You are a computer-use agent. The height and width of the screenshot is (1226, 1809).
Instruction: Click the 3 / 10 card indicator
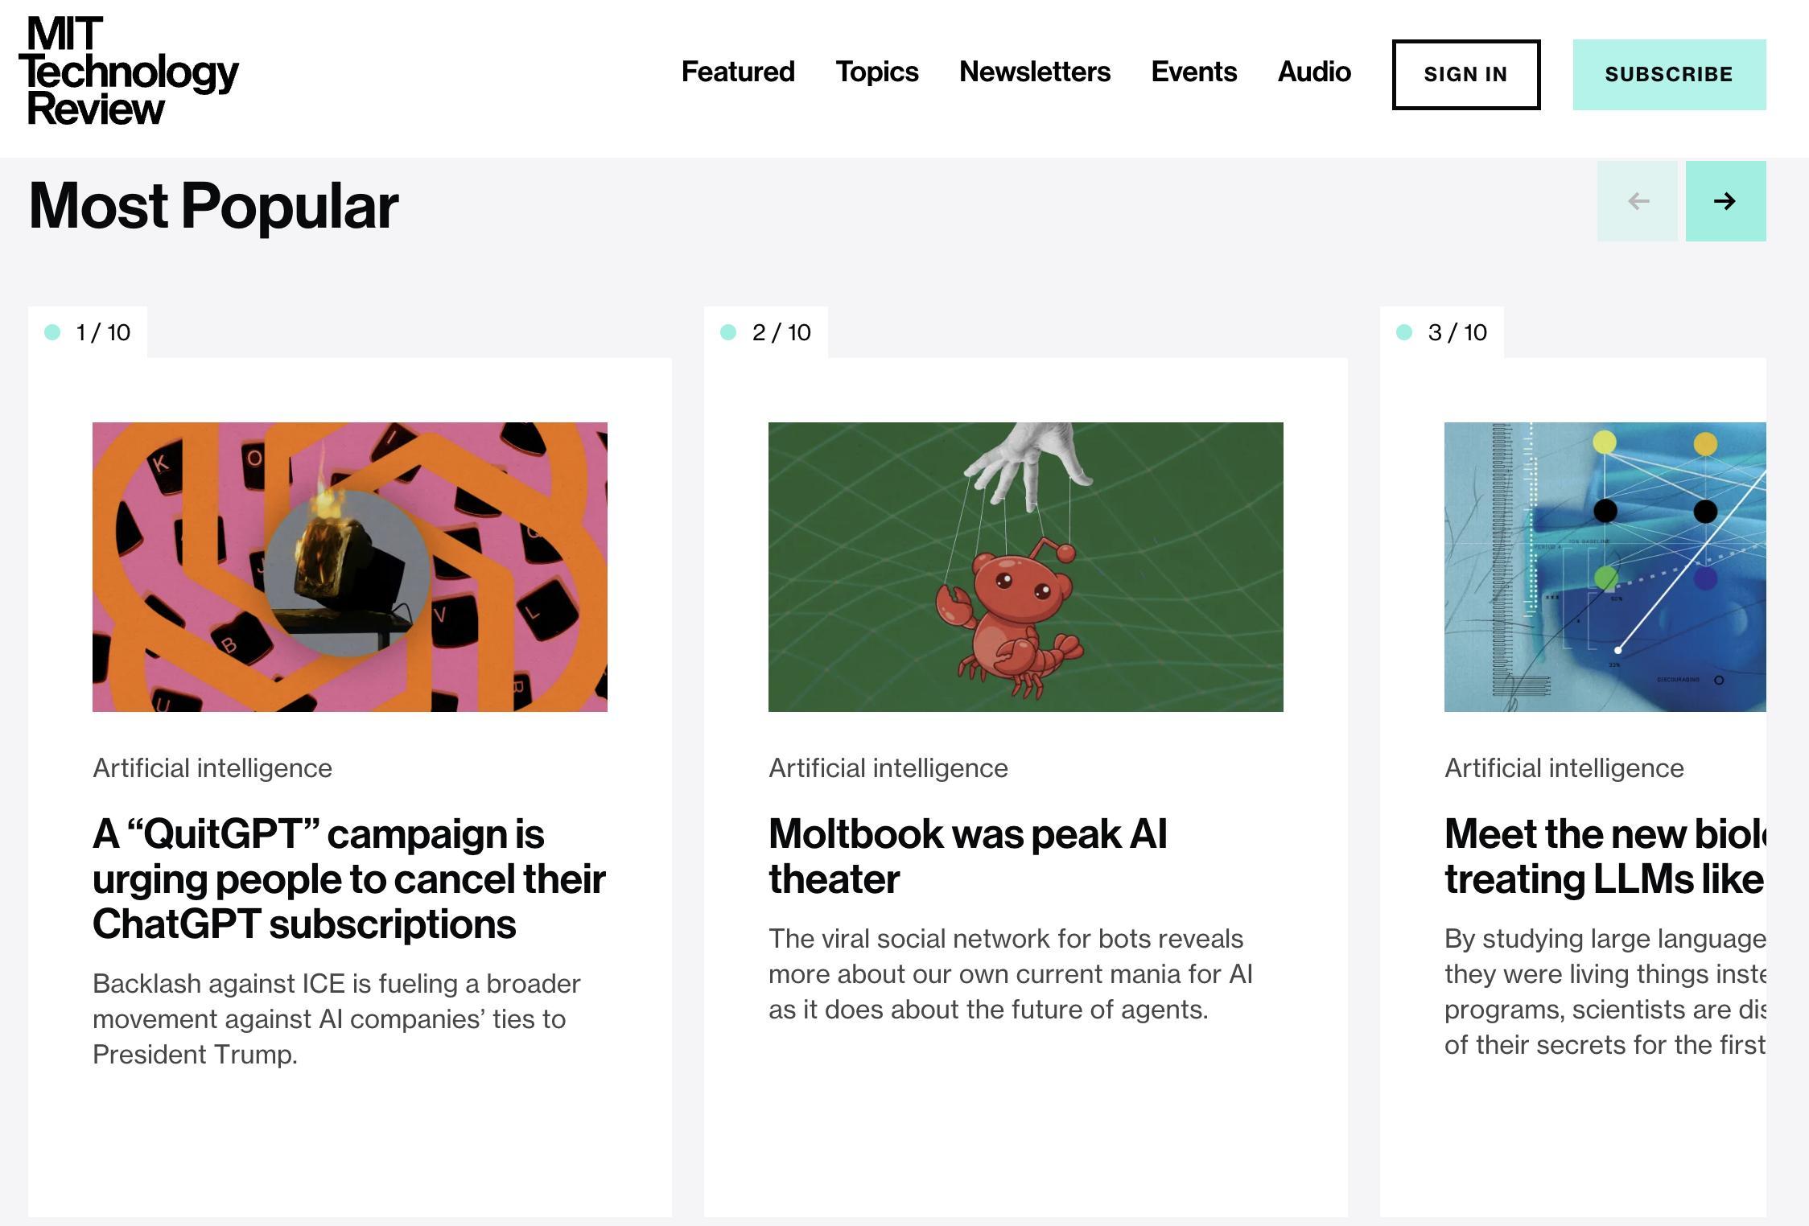(x=1442, y=332)
